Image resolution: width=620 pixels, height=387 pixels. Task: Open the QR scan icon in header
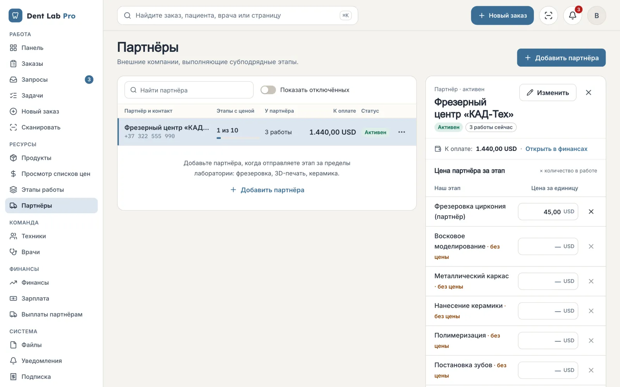(x=548, y=15)
